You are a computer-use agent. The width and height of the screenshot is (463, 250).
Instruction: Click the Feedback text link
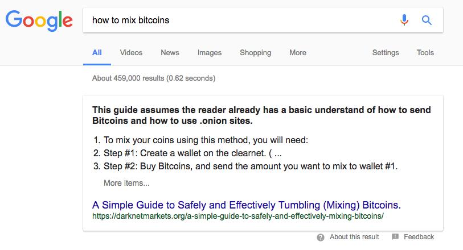click(x=419, y=237)
